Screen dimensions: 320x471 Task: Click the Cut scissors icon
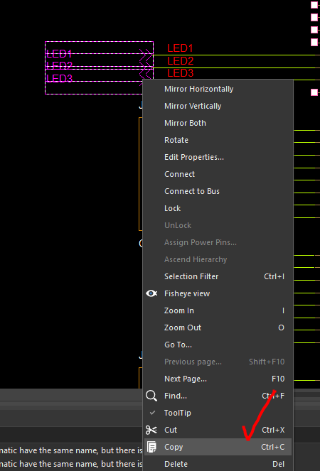[x=151, y=430]
